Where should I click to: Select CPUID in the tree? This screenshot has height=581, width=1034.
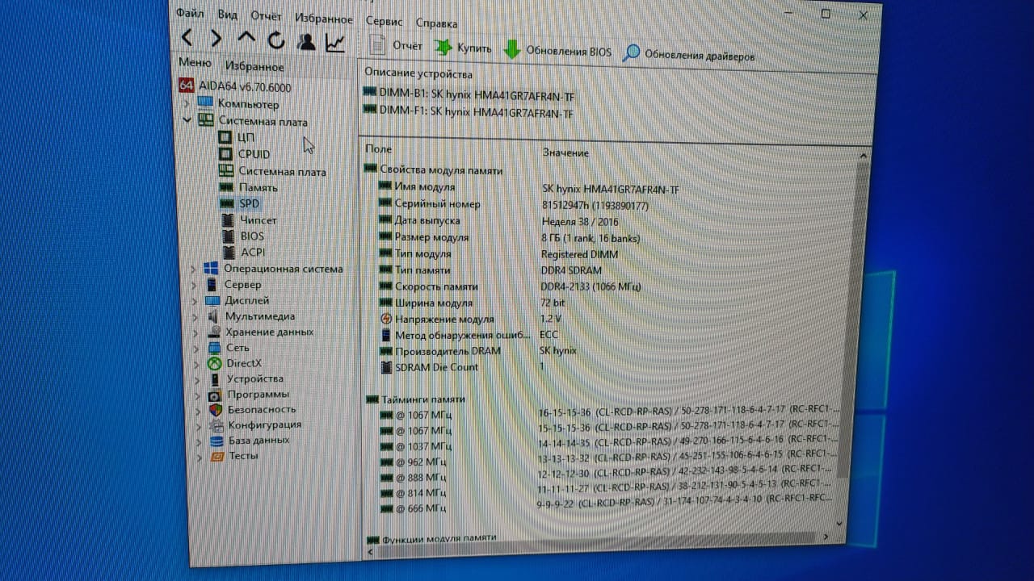245,154
